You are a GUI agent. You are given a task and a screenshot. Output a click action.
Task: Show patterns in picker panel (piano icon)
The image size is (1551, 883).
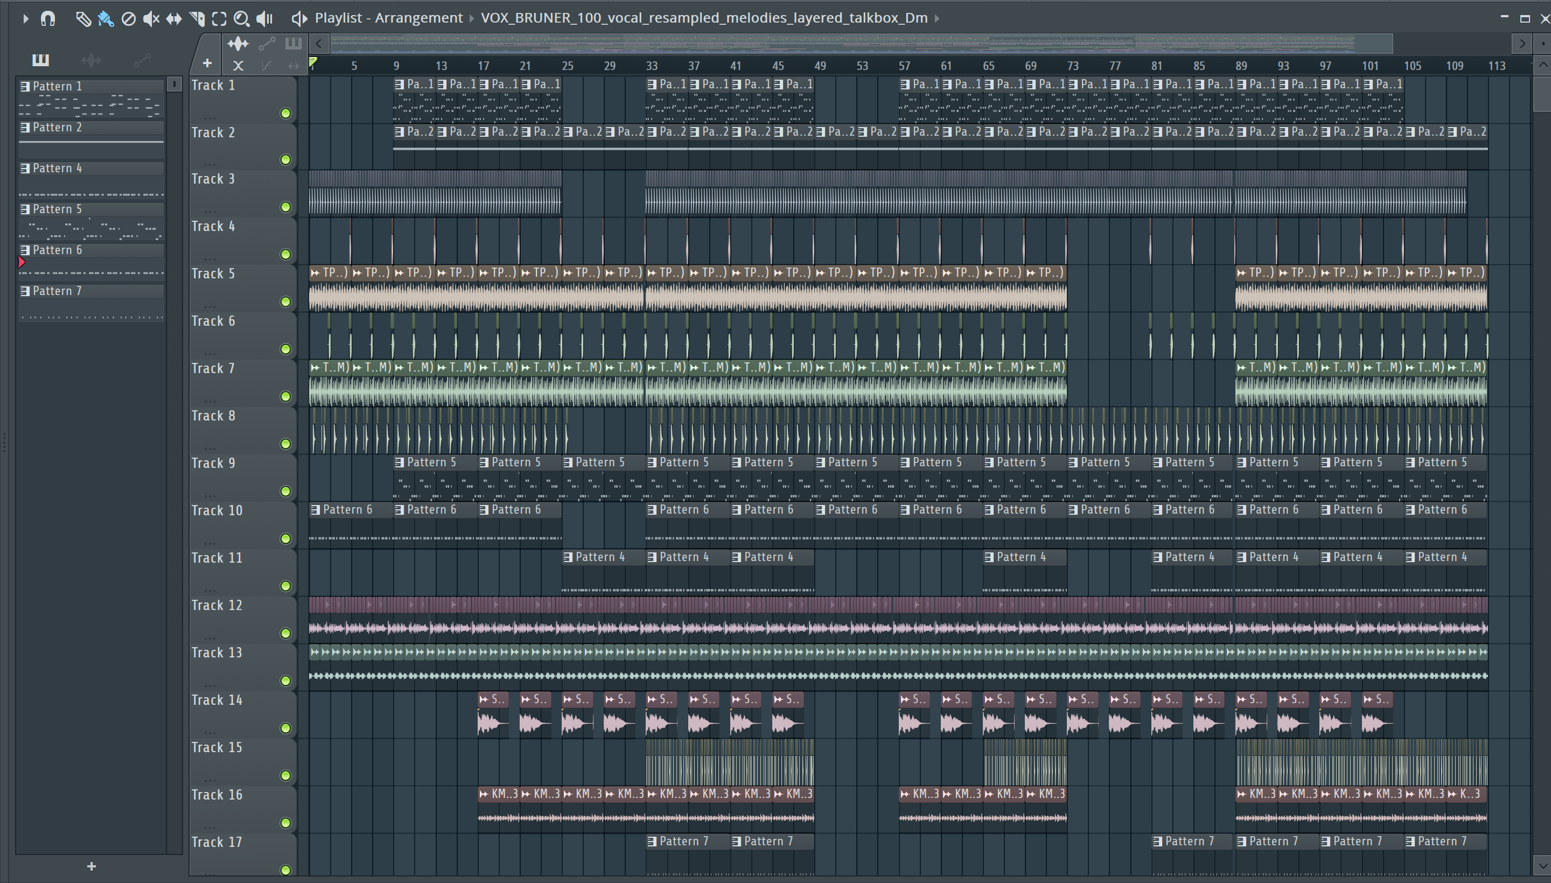(40, 59)
